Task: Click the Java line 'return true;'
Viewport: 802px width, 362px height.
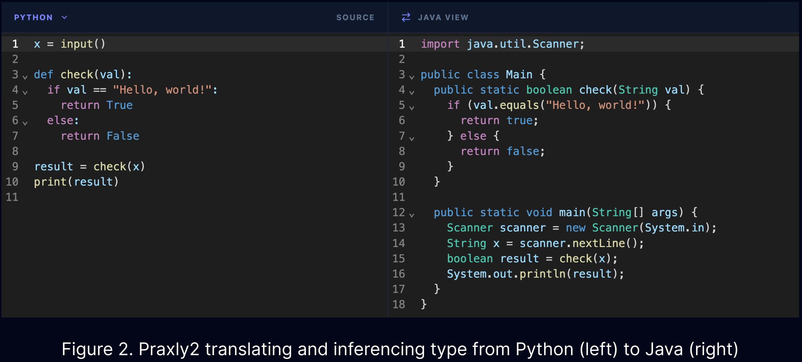Action: [x=499, y=121]
